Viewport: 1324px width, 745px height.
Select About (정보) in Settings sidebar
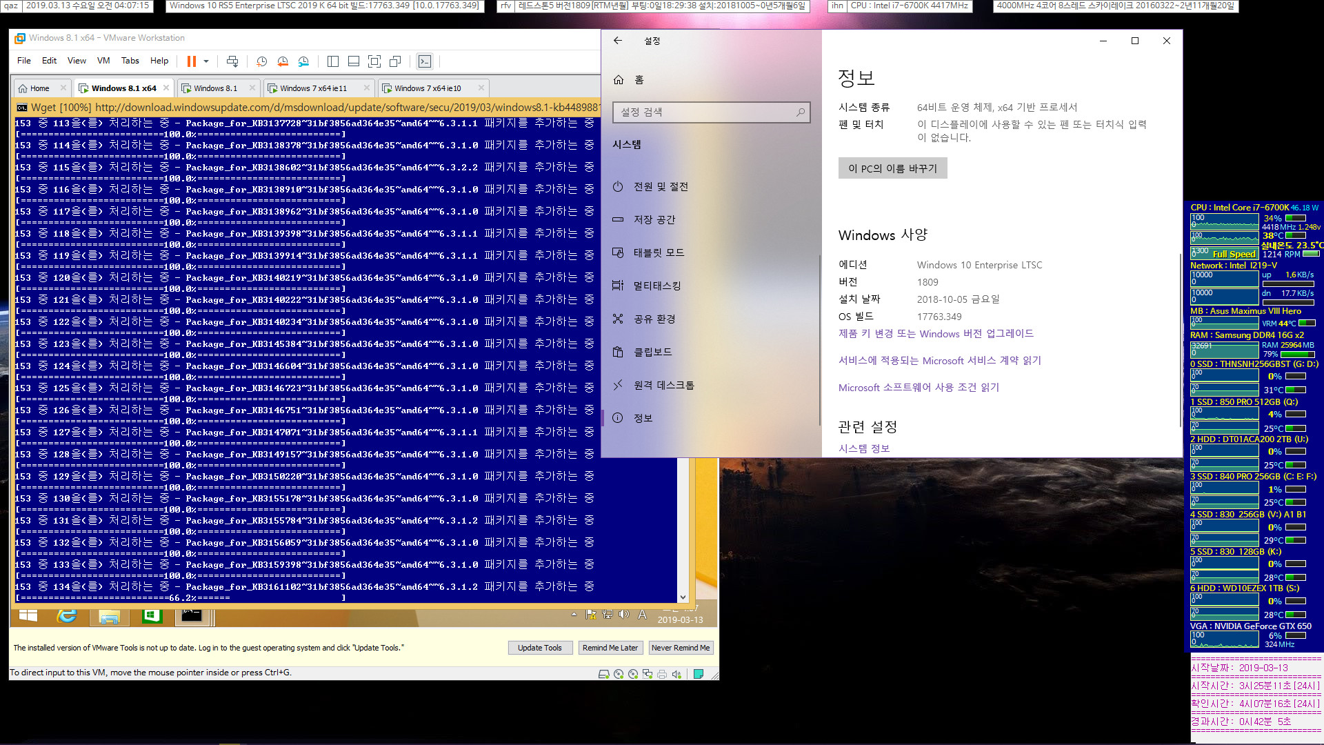pos(711,418)
